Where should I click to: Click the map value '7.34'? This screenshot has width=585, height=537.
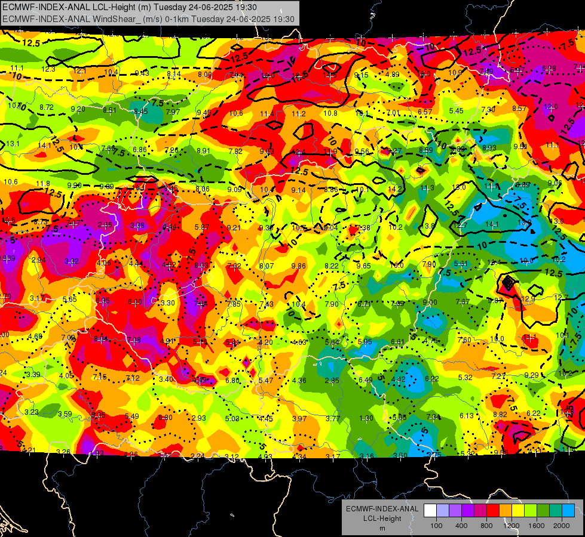(433, 416)
